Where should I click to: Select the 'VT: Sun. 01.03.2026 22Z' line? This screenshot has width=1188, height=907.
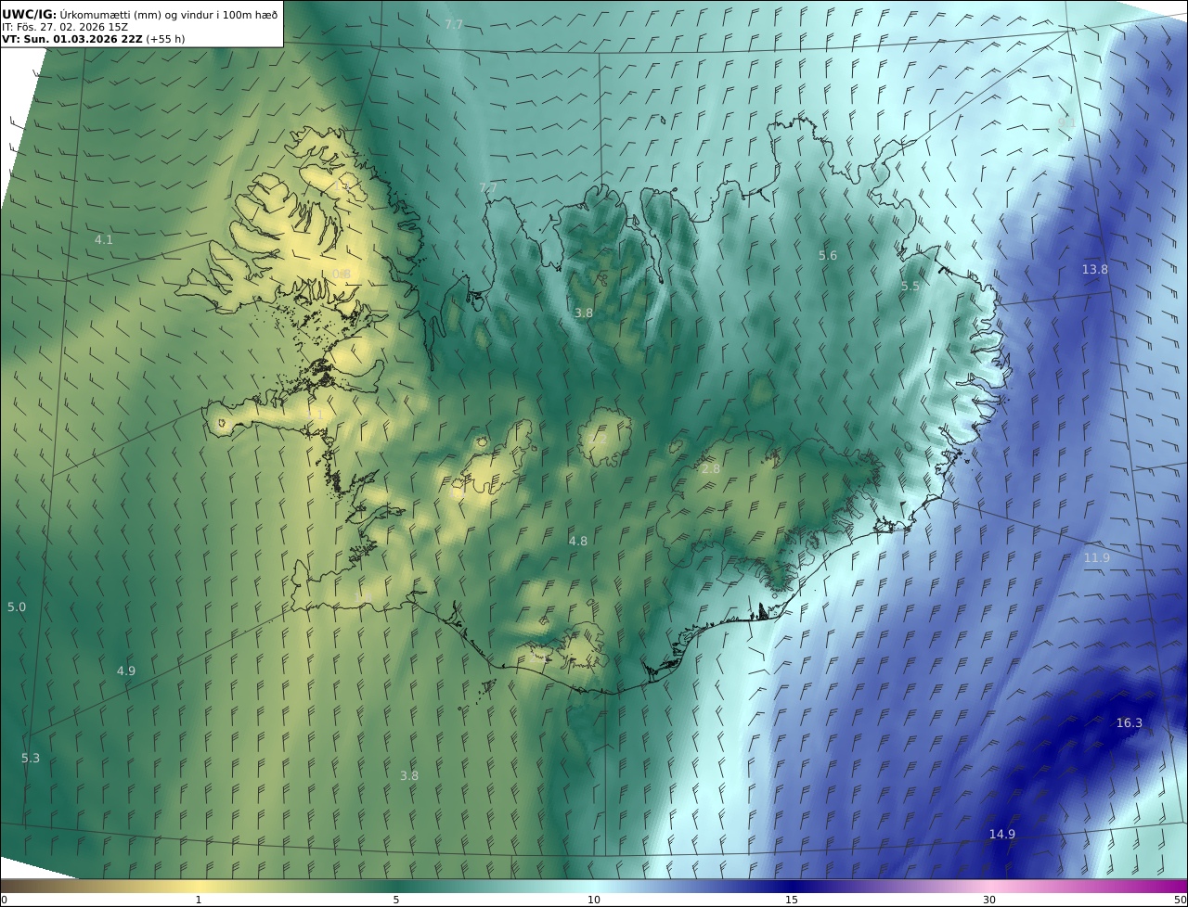pyautogui.click(x=72, y=39)
